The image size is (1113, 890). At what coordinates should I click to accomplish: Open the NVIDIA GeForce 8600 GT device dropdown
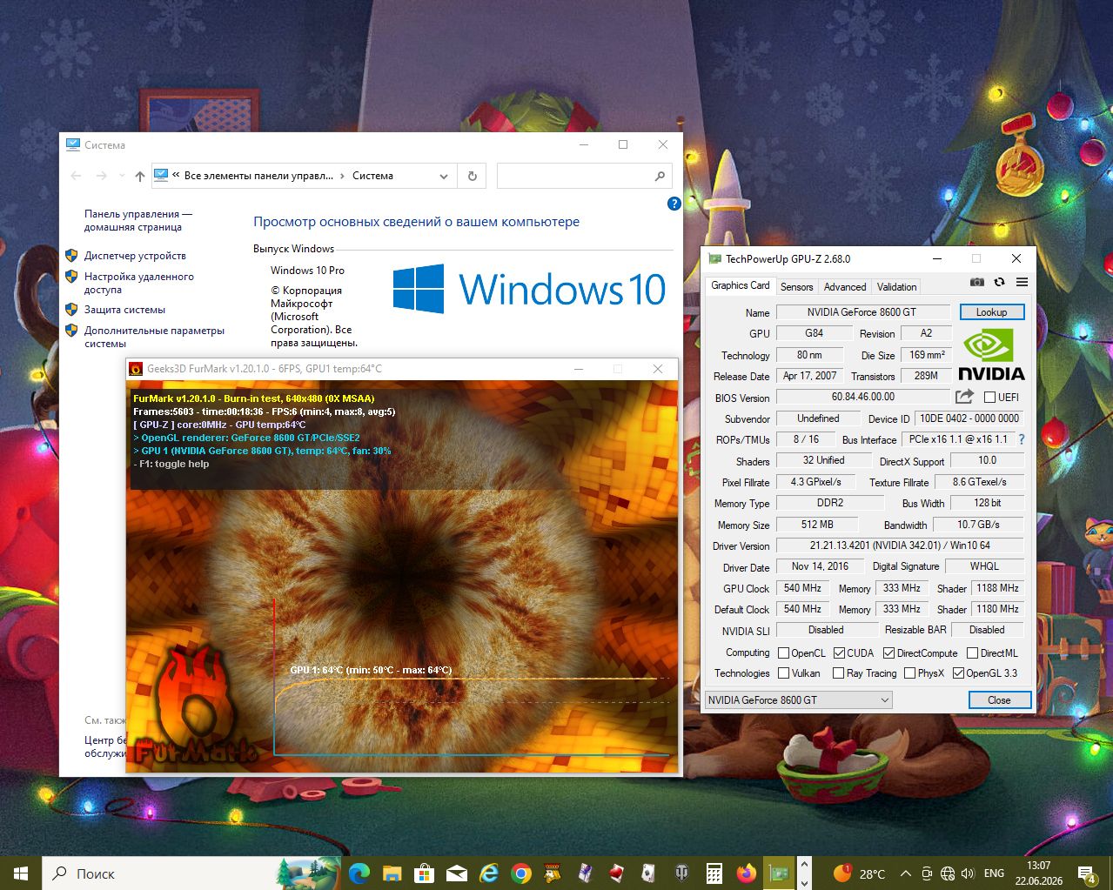click(x=799, y=699)
